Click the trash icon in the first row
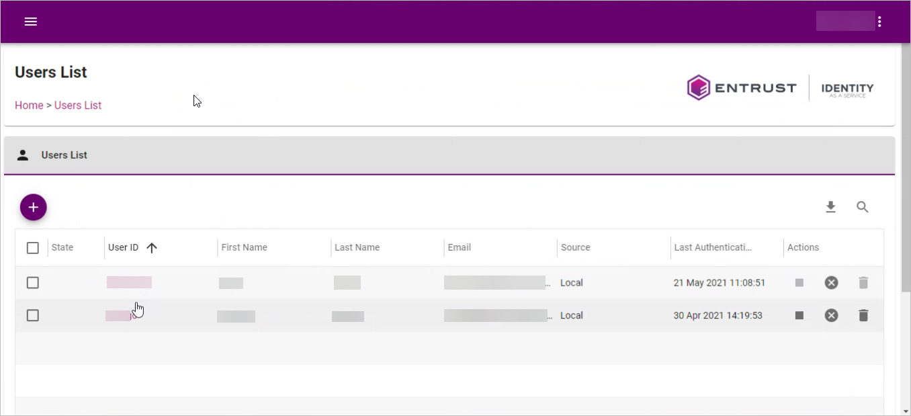Screen dimensions: 911x416 click(x=863, y=283)
